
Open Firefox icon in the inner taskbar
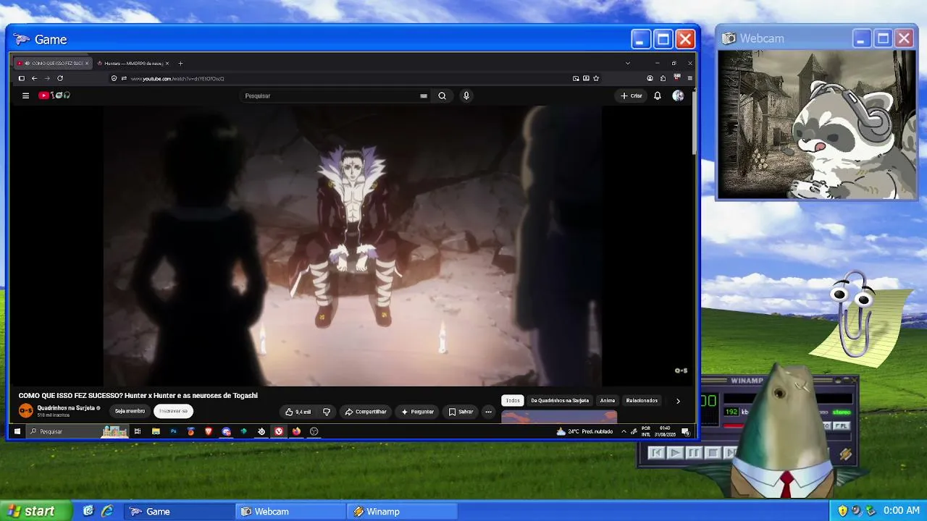coord(296,431)
